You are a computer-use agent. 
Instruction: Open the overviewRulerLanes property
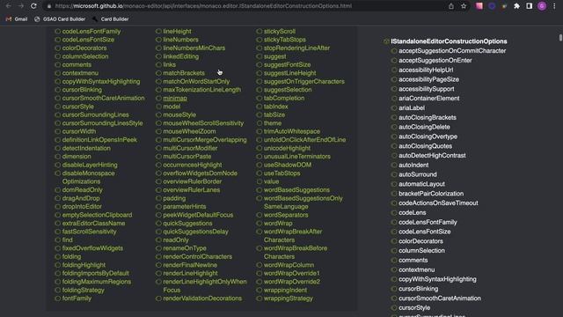192,190
